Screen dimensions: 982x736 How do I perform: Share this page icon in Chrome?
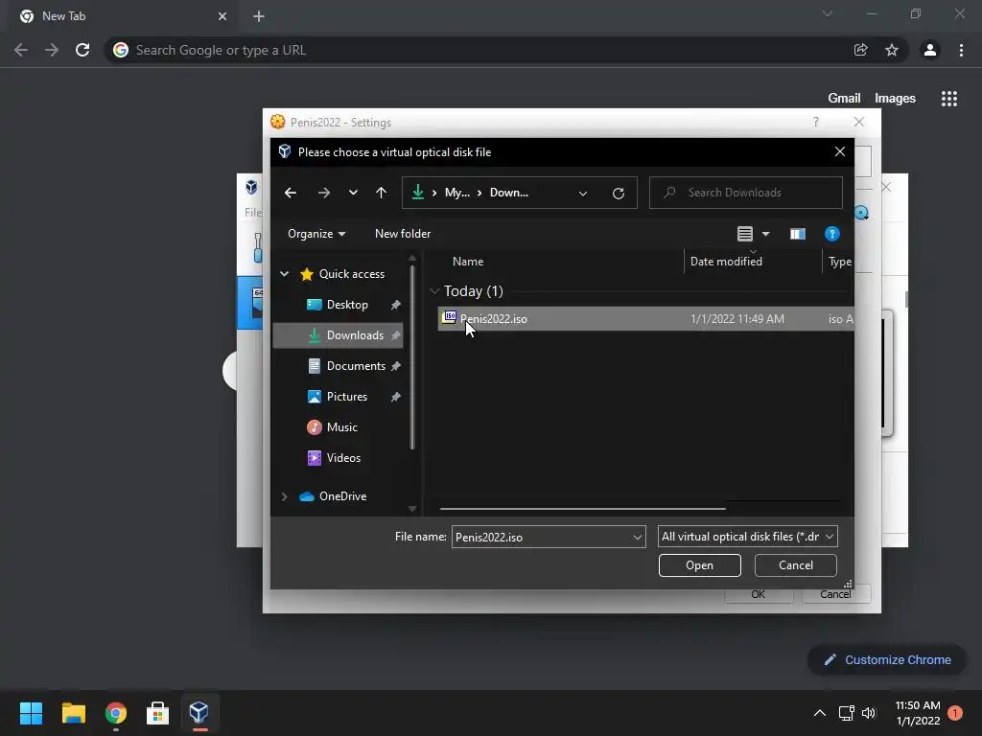click(x=860, y=50)
